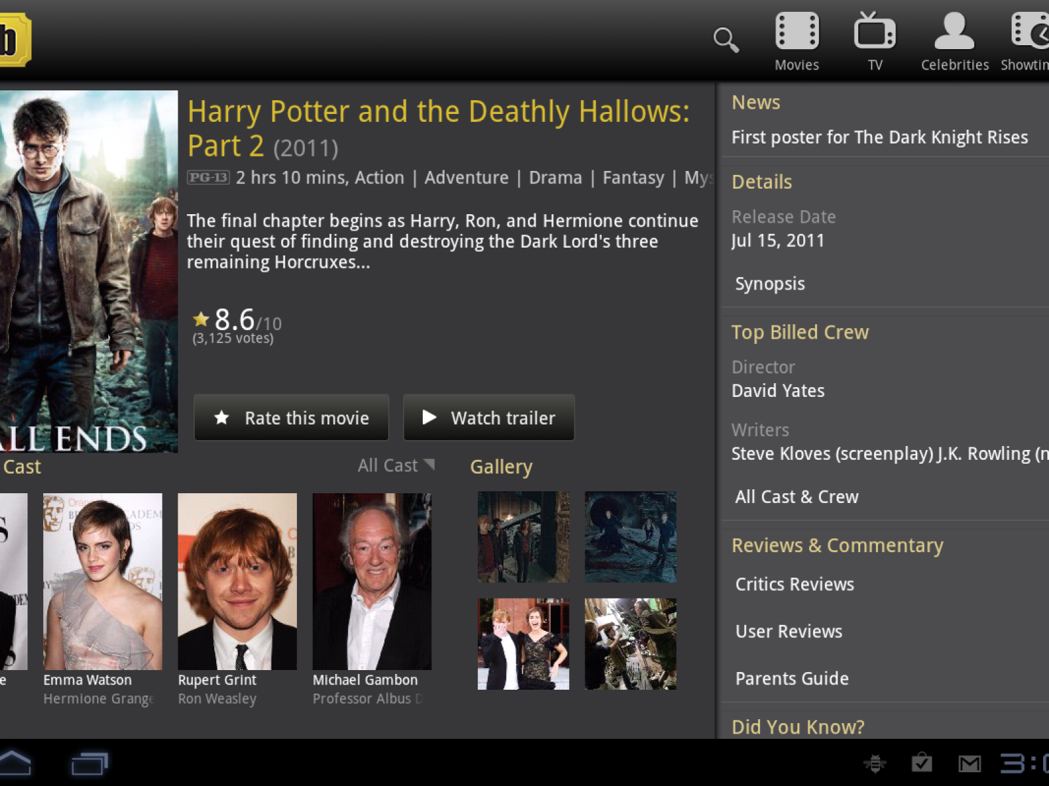Open All Cast & Crew list
Image resolution: width=1049 pixels, height=786 pixels.
(797, 496)
